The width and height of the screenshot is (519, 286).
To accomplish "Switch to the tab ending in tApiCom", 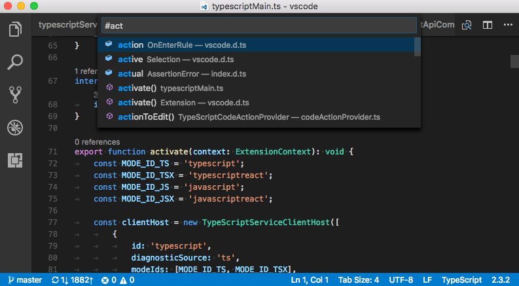I will click(437, 25).
